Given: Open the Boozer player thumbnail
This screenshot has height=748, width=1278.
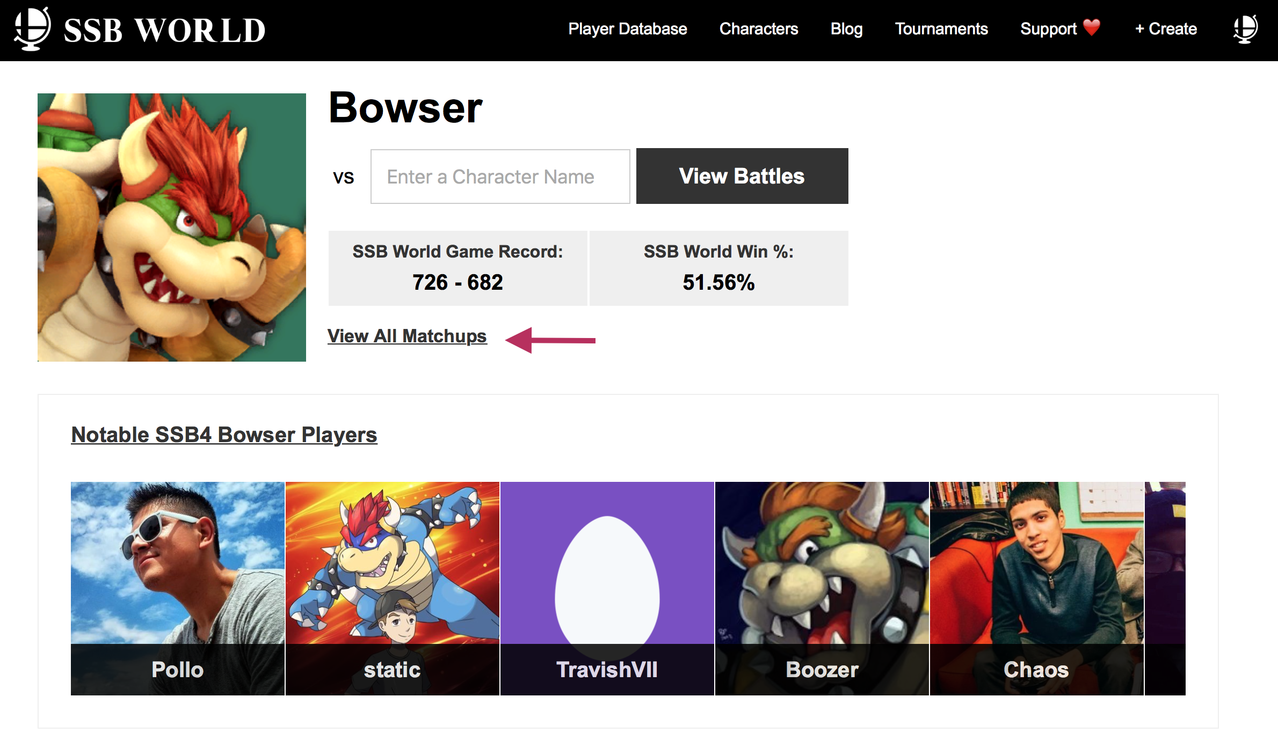Looking at the screenshot, I should click(822, 589).
